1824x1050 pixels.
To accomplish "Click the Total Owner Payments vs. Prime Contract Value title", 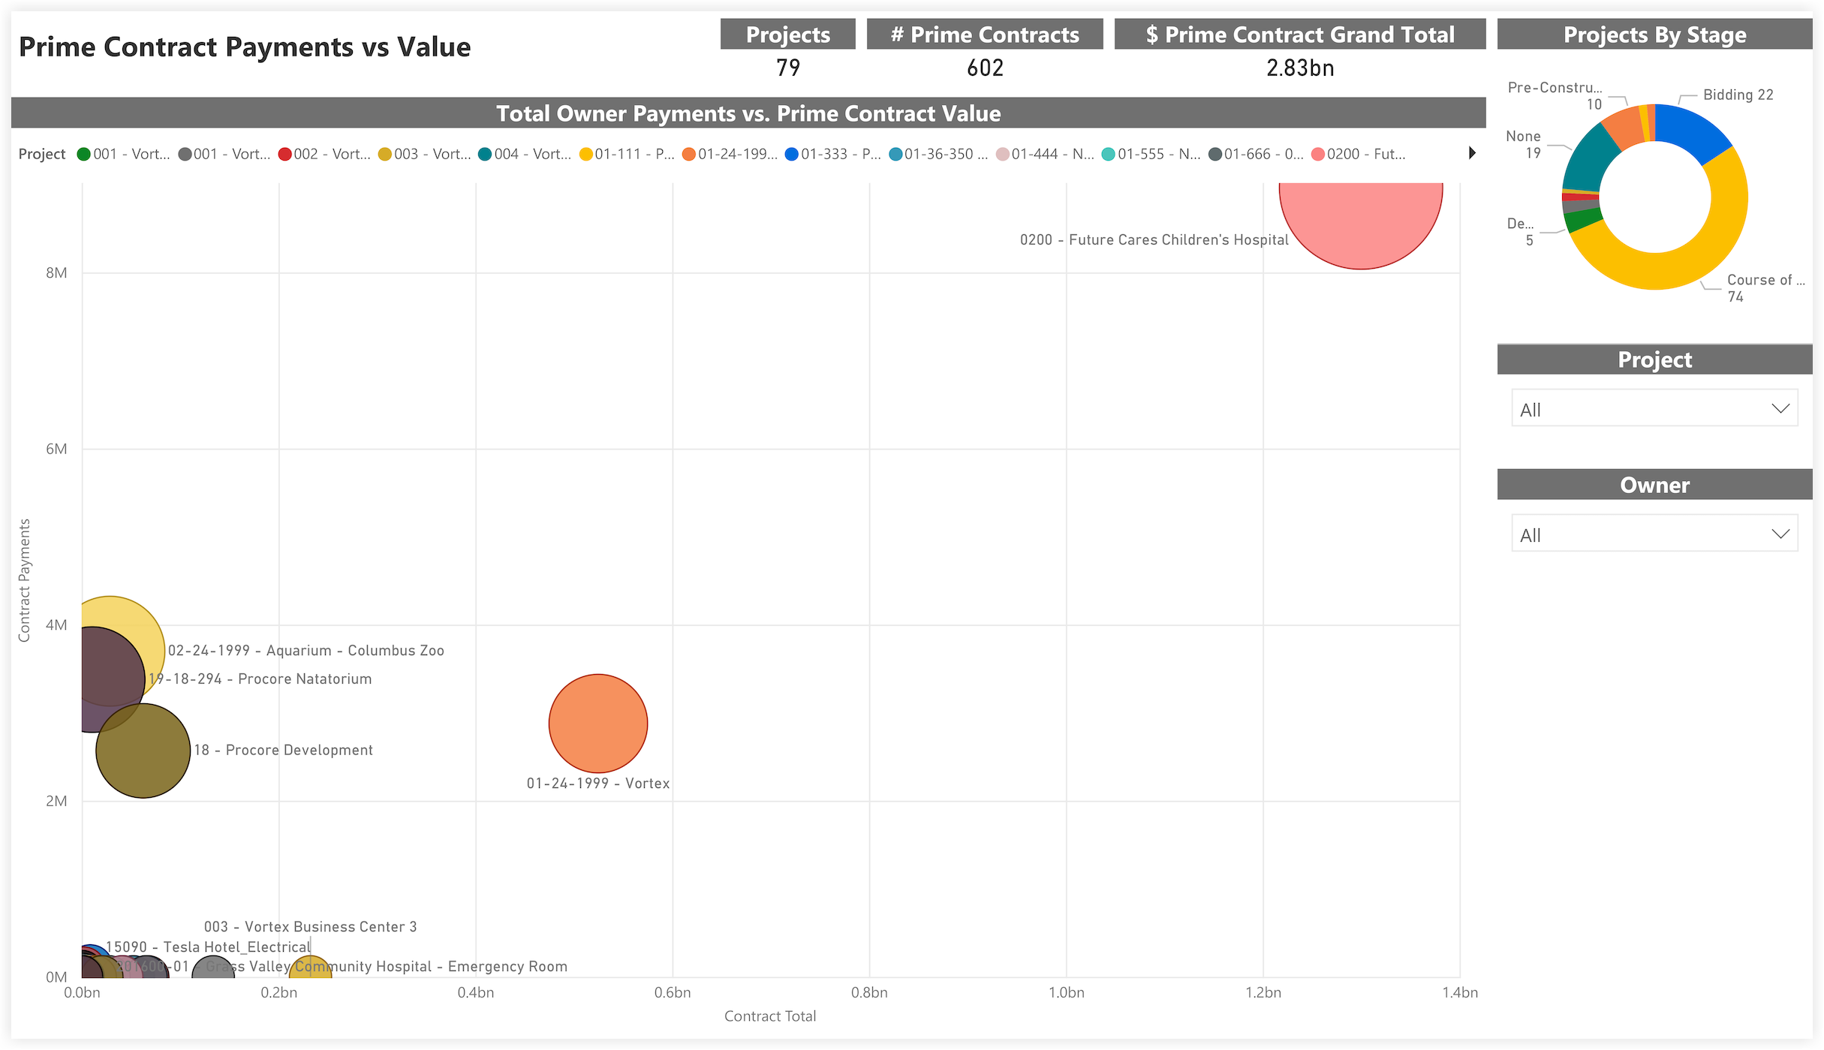I will [x=748, y=113].
